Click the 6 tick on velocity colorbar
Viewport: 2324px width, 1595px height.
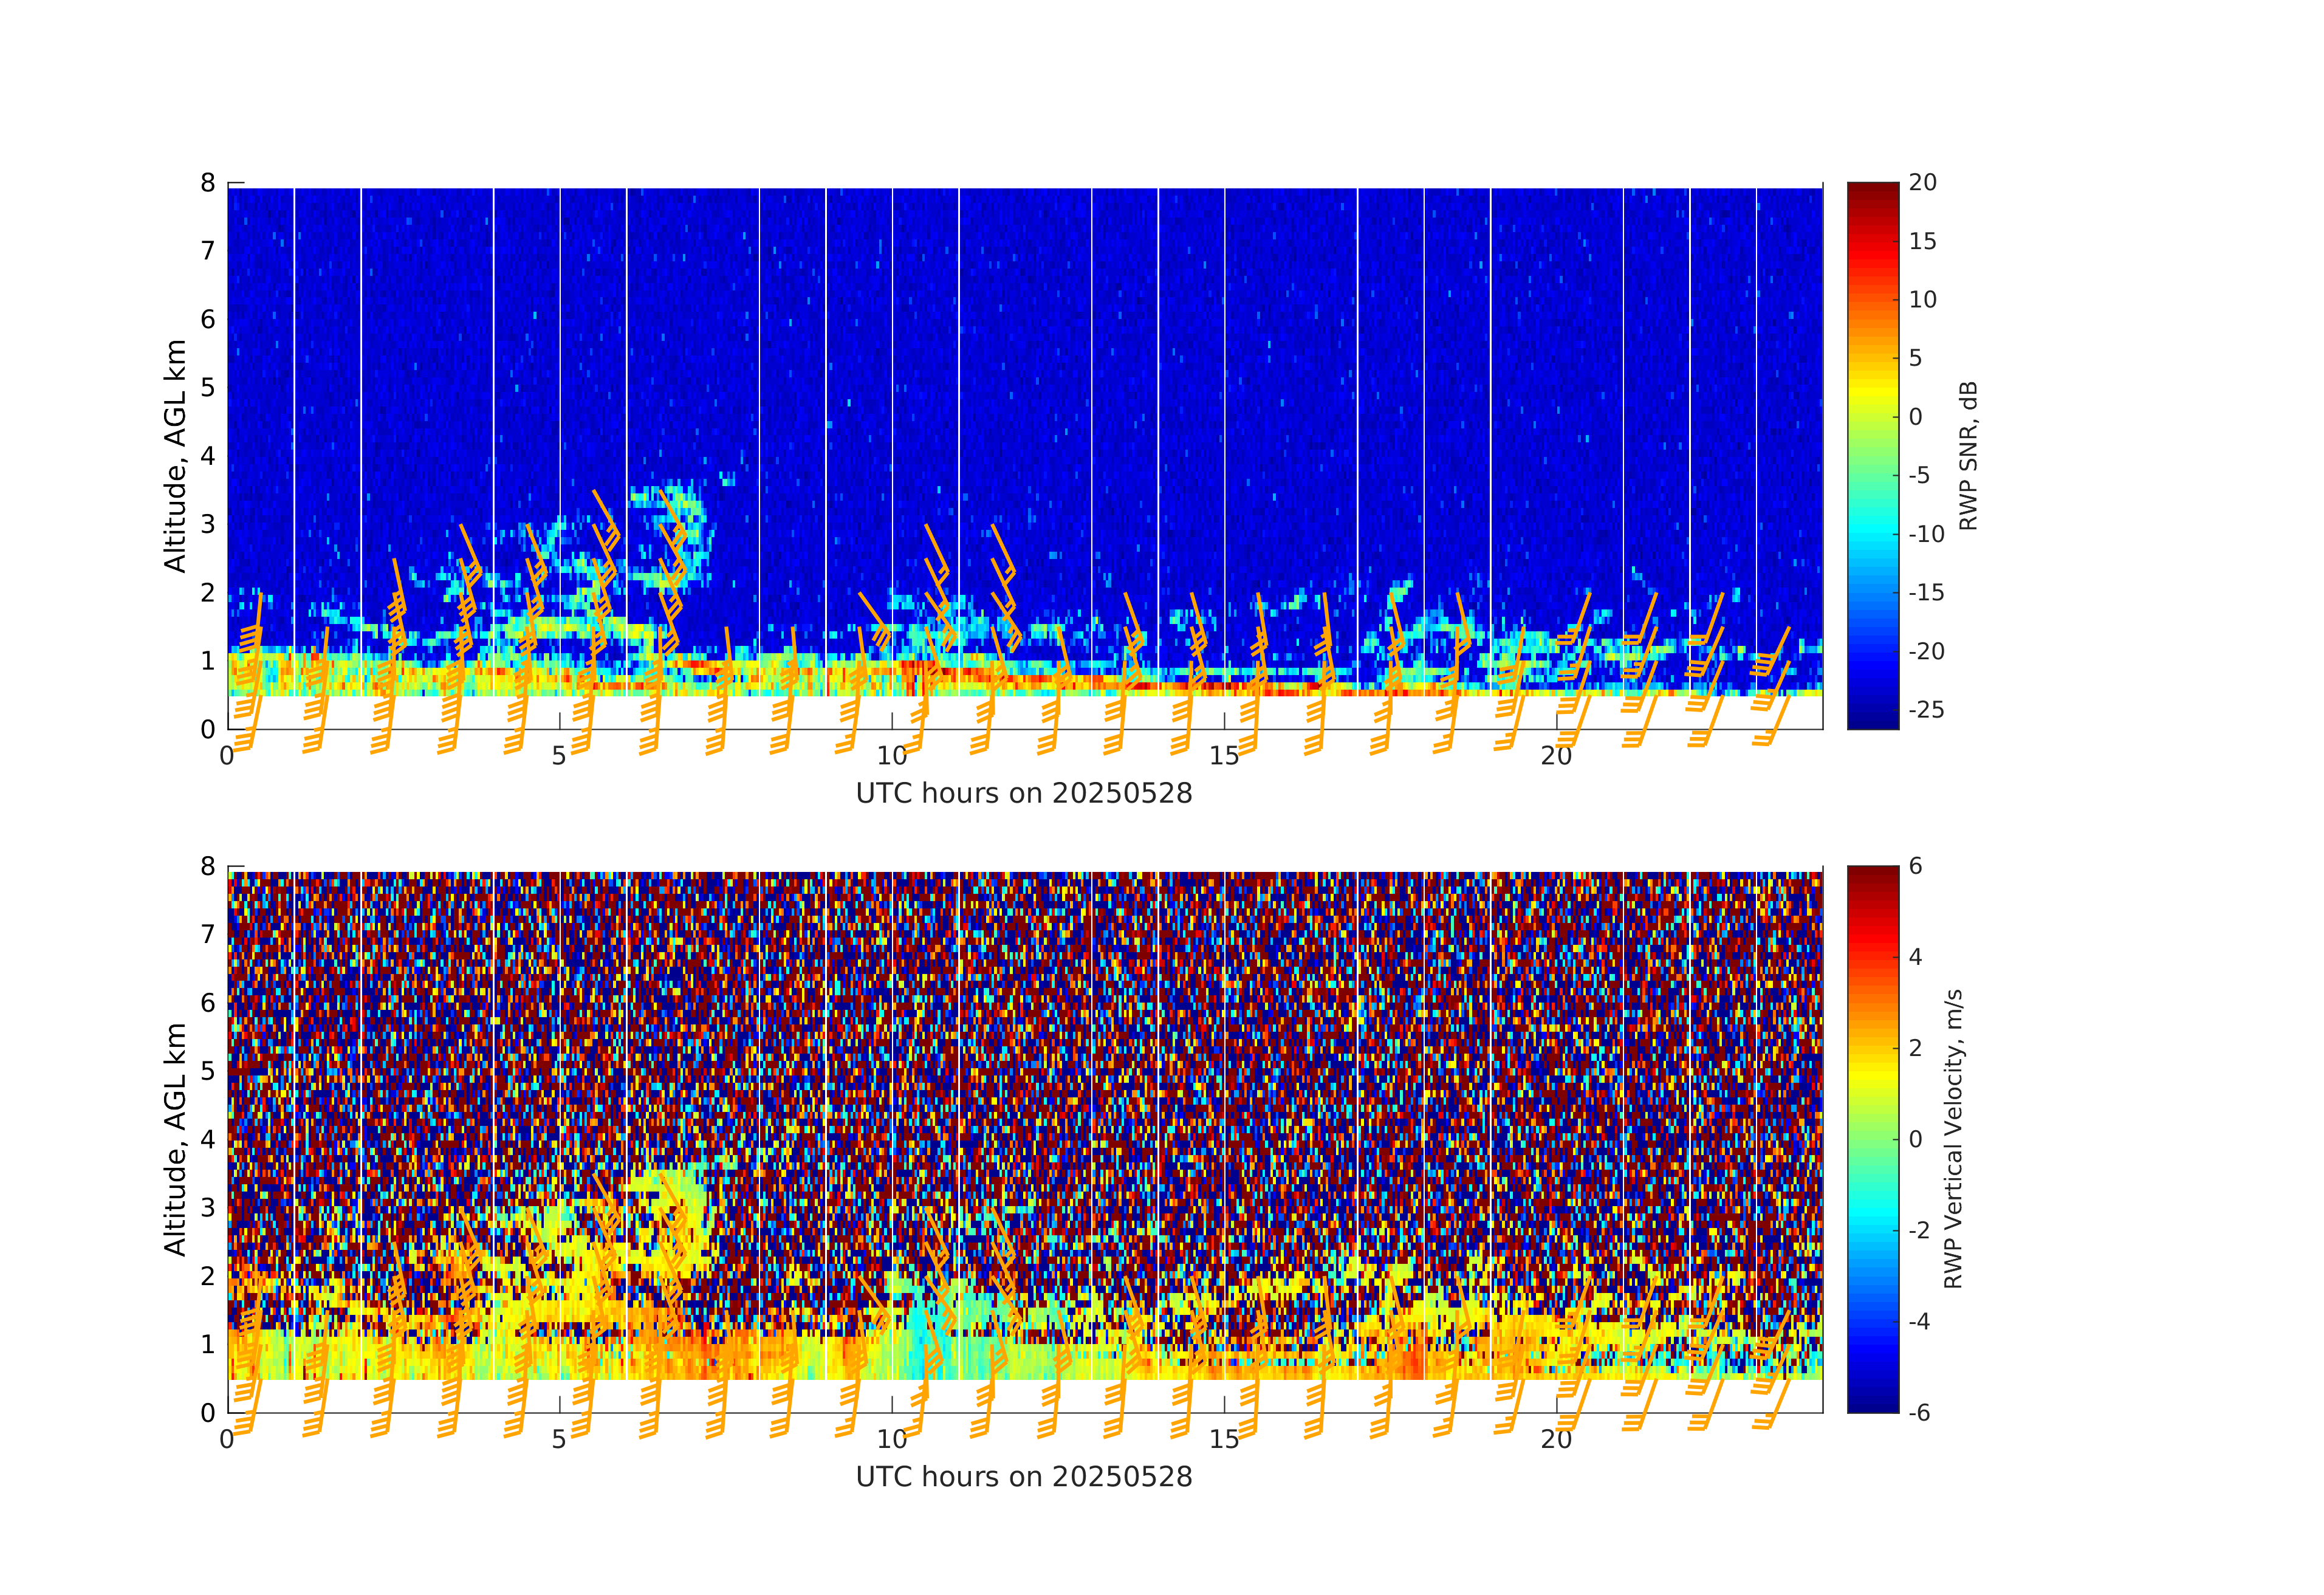point(1915,866)
